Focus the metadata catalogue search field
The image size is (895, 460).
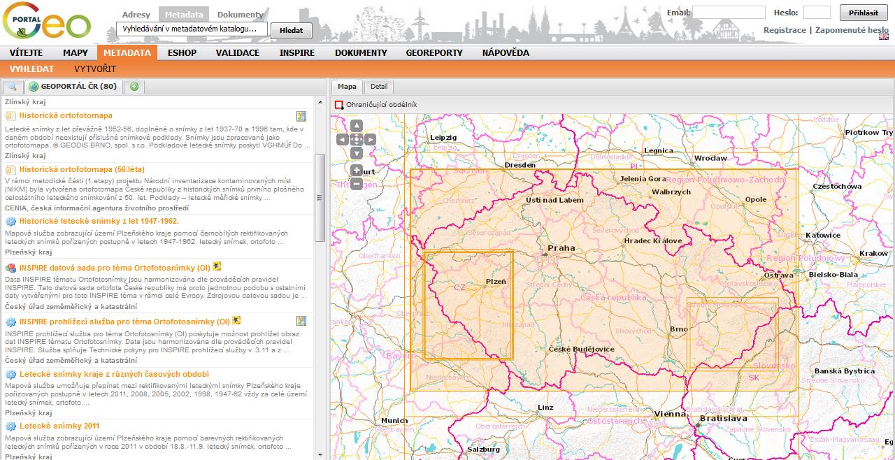(192, 29)
